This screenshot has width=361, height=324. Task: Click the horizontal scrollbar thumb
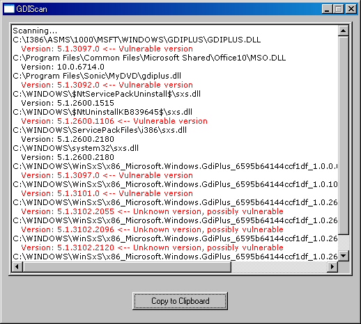tap(127, 266)
